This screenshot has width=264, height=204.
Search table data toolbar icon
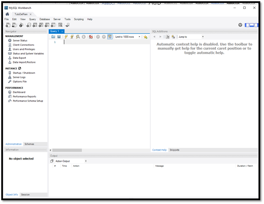click(x=60, y=25)
